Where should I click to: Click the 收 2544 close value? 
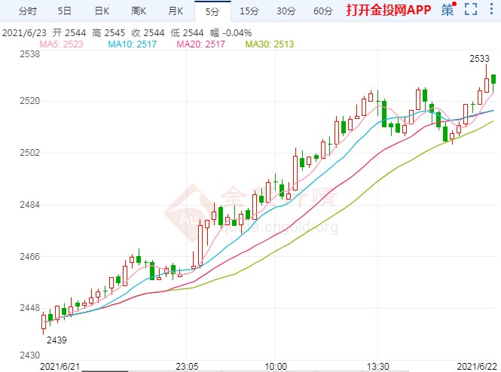pyautogui.click(x=148, y=33)
